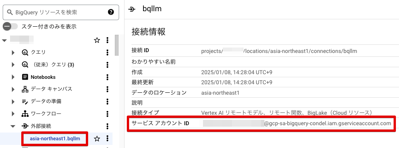This screenshot has width=399, height=148.
Task: Toggle スター付きのみを表示 switch
Action: tap(10, 26)
